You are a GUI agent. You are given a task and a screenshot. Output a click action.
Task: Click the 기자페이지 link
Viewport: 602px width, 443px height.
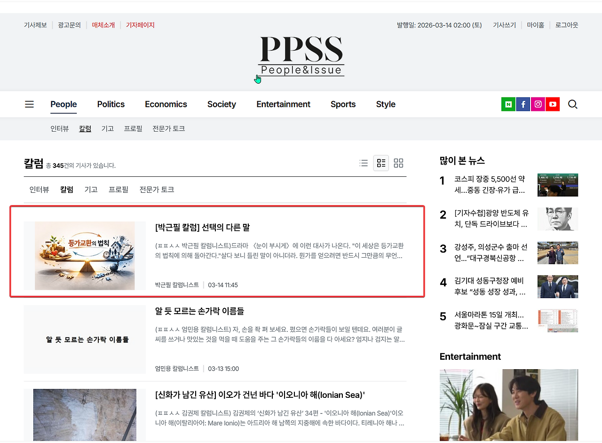click(140, 25)
